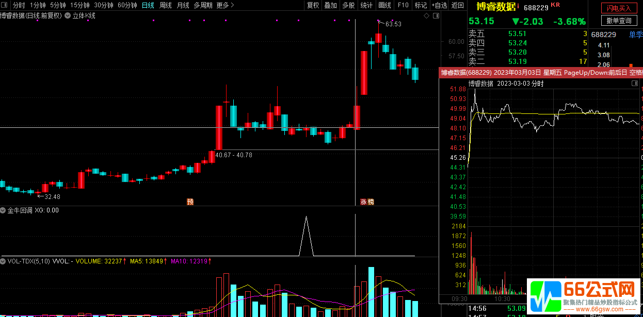Click the 撤单查询 button
The width and height of the screenshot is (643, 317).
pos(619,21)
